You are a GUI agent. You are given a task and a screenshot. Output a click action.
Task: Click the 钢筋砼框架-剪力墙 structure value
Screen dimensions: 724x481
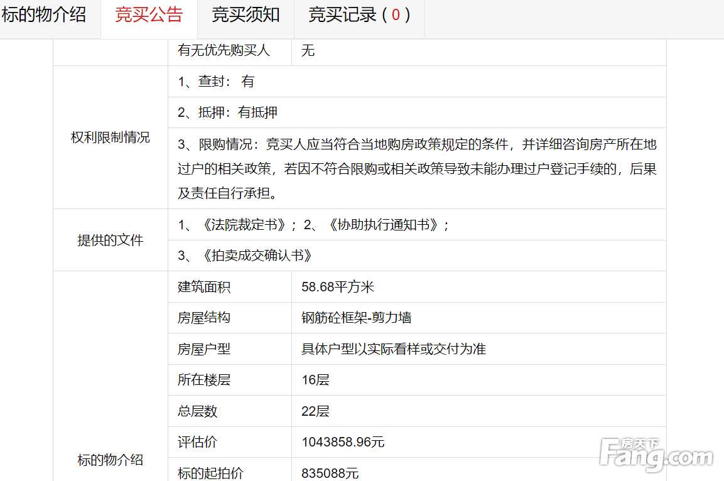click(x=356, y=318)
